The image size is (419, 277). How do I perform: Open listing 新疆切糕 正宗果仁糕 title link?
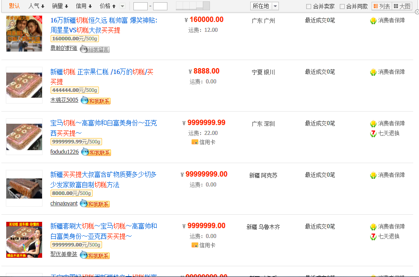102,77
